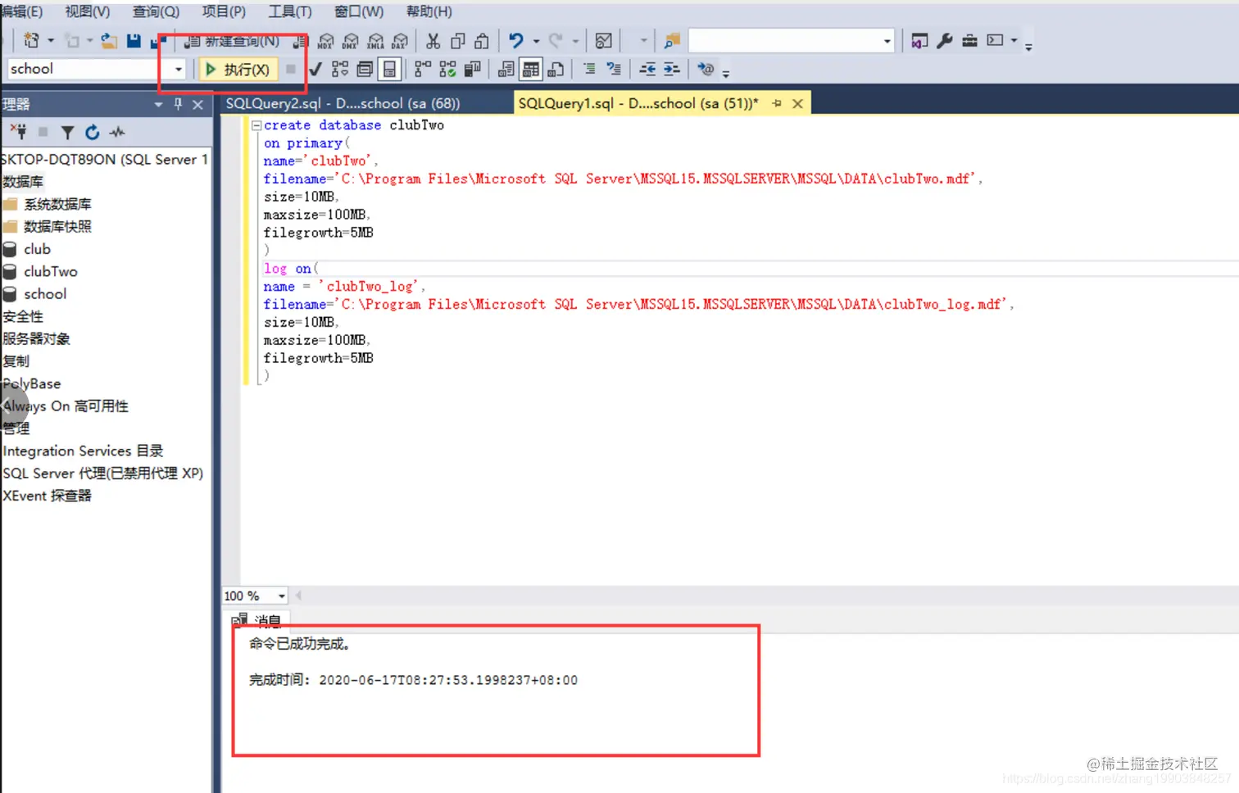Click the New Project toolbar icon
This screenshot has height=793, width=1239.
[31, 40]
